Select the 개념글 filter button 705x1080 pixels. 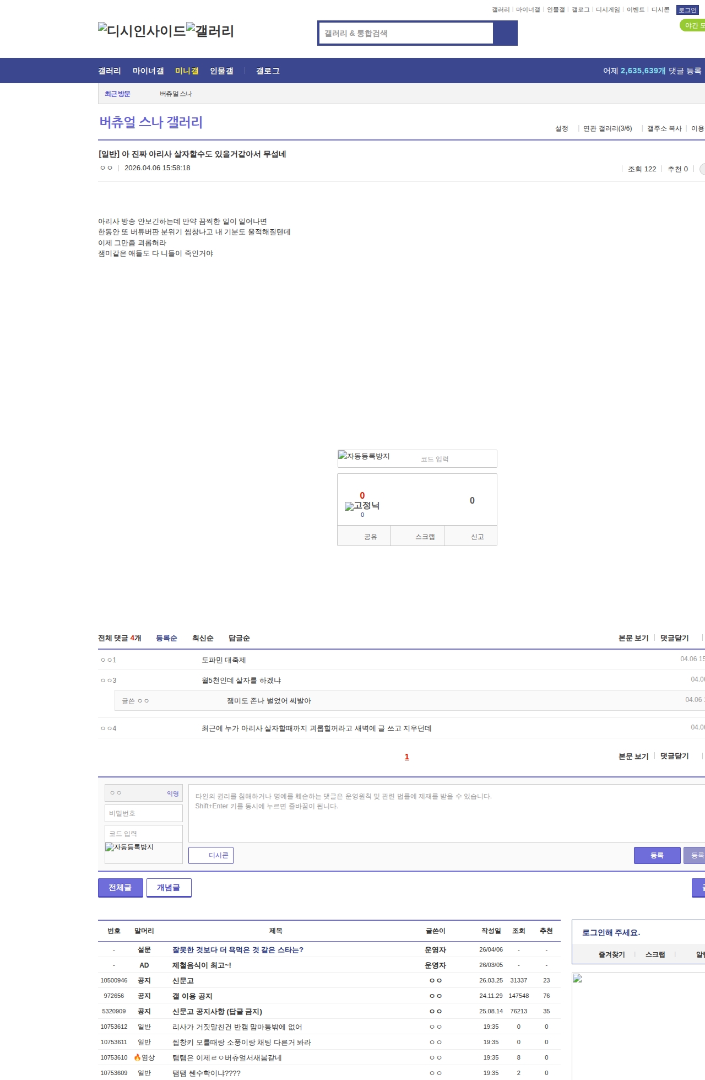pyautogui.click(x=169, y=887)
